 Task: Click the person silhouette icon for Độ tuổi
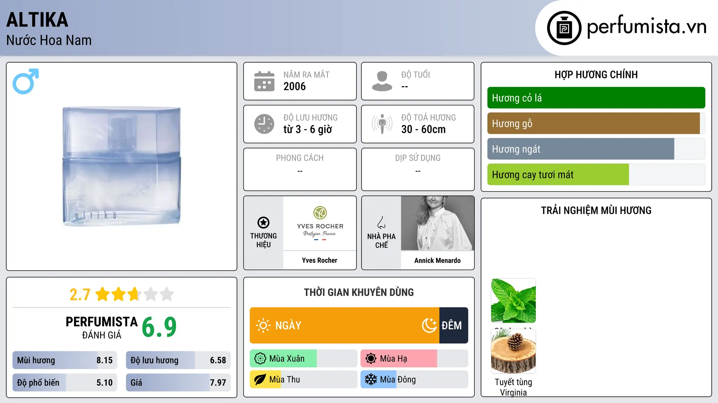382,81
